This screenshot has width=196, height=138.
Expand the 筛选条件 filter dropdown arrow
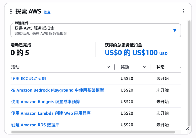tap(175, 30)
